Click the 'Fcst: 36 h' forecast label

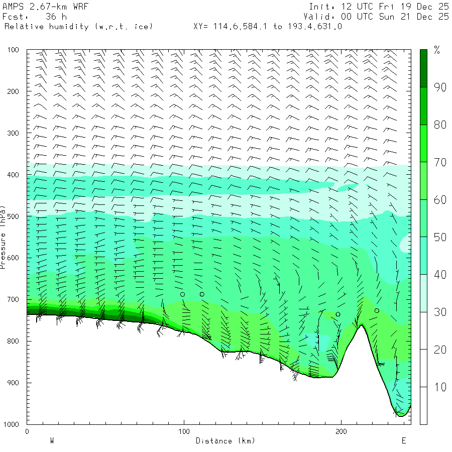click(x=35, y=17)
